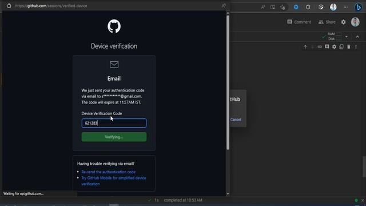Click the blue circular extension icon
The image size is (366, 206).
tap(296, 7)
